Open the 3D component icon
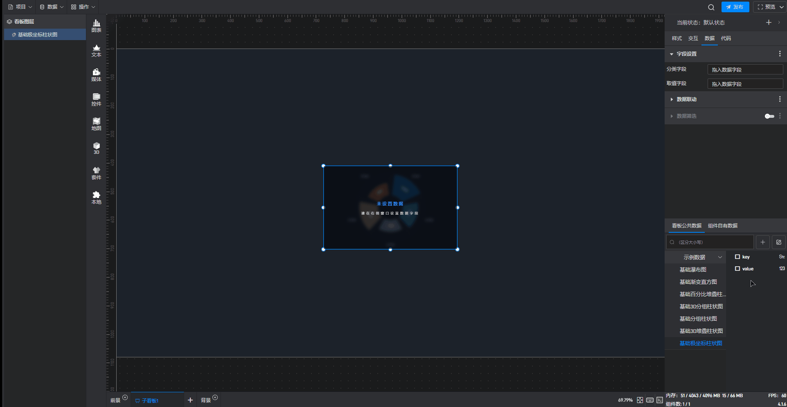This screenshot has width=787, height=407. pyautogui.click(x=96, y=148)
